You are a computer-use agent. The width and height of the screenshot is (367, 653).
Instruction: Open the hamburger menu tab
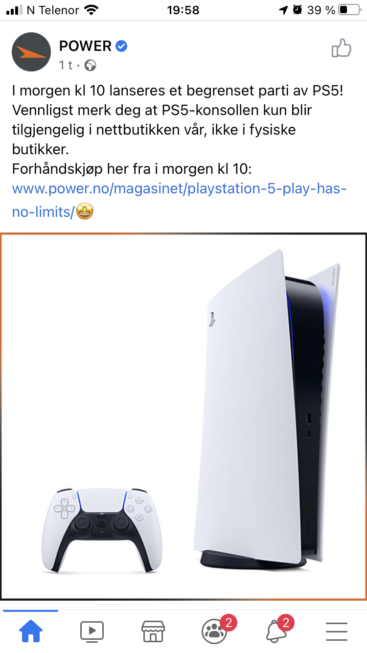click(x=336, y=631)
